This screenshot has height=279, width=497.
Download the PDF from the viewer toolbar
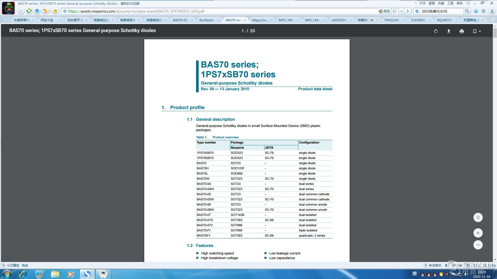click(x=449, y=31)
